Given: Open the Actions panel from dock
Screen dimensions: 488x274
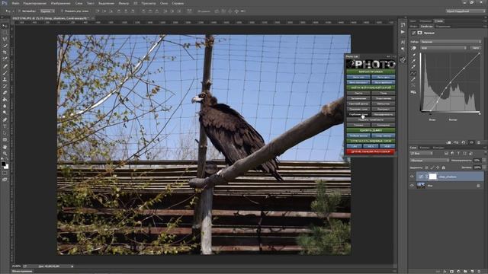Looking at the screenshot, I should (x=403, y=32).
